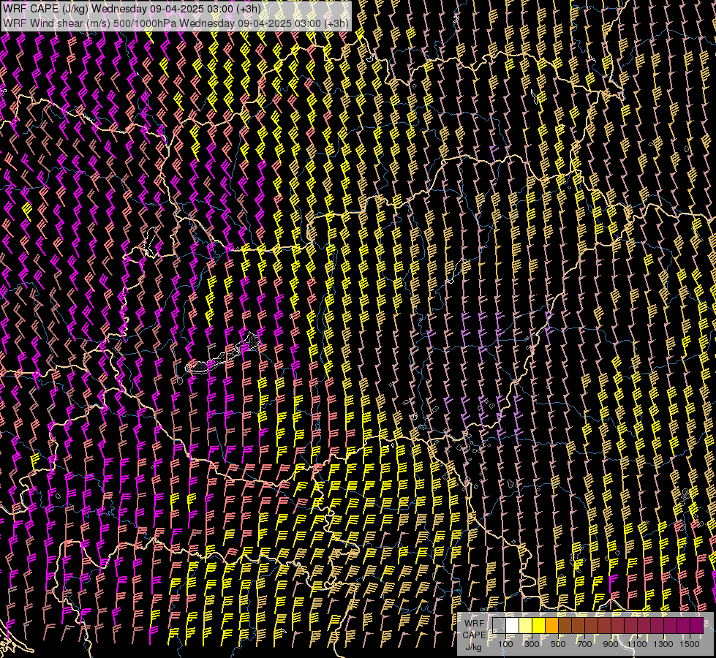Image resolution: width=716 pixels, height=658 pixels.
Task: Click the legend value 700
Action: tap(584, 644)
